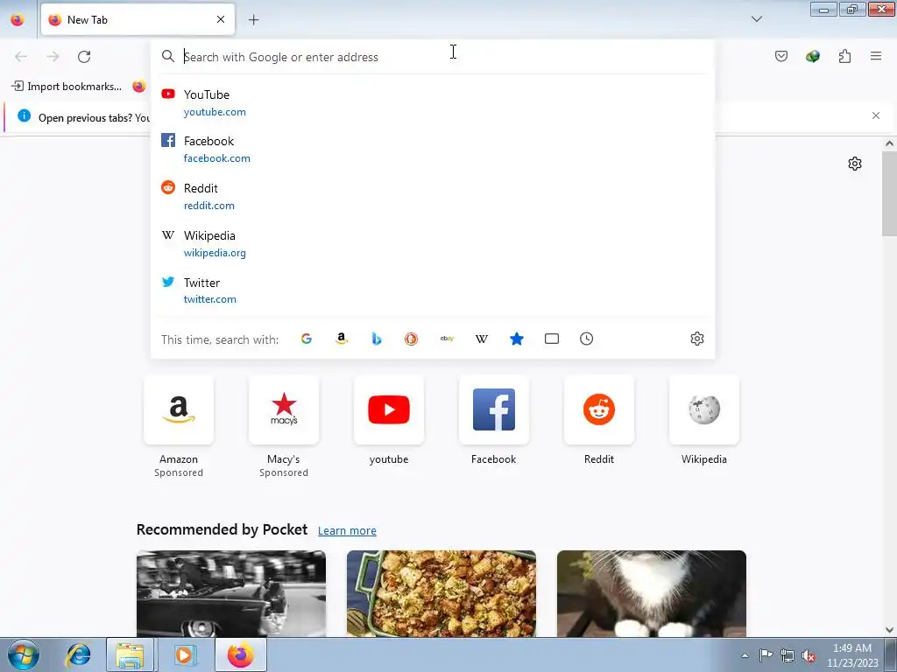Choose Facebook suggestion facebook.com

tap(433, 149)
